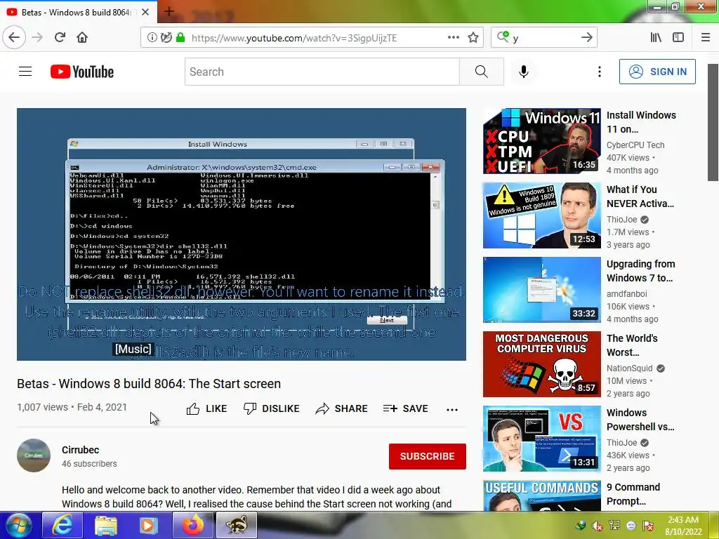The height and width of the screenshot is (539, 719).
Task: Click the voice search microphone icon
Action: [524, 72]
